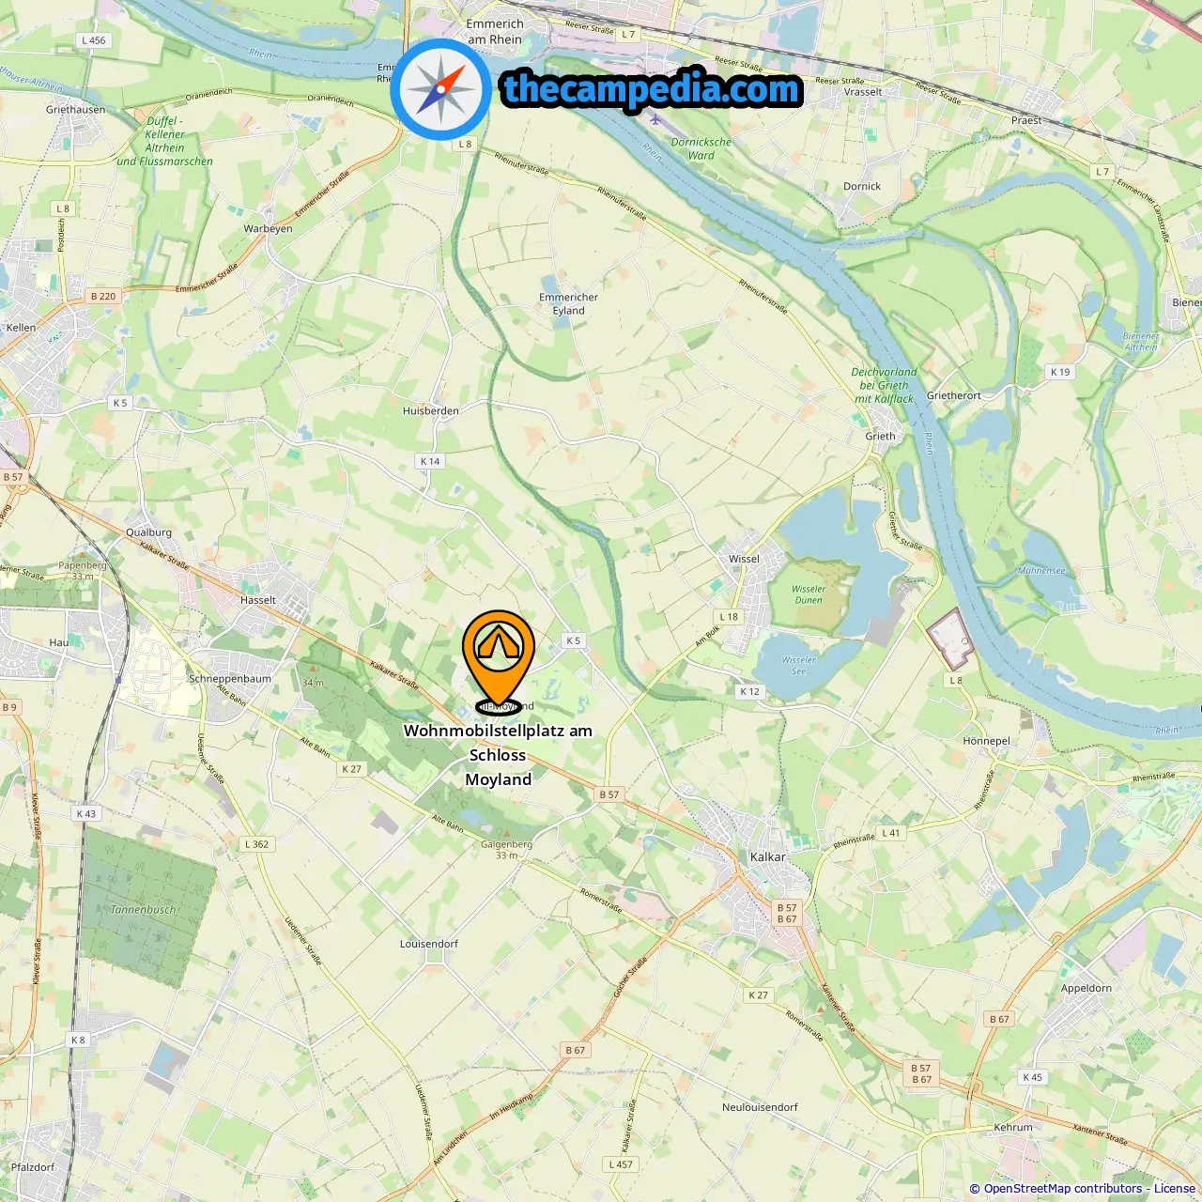
Task: Click the airport plane icon near Emmerich
Action: 655,119
